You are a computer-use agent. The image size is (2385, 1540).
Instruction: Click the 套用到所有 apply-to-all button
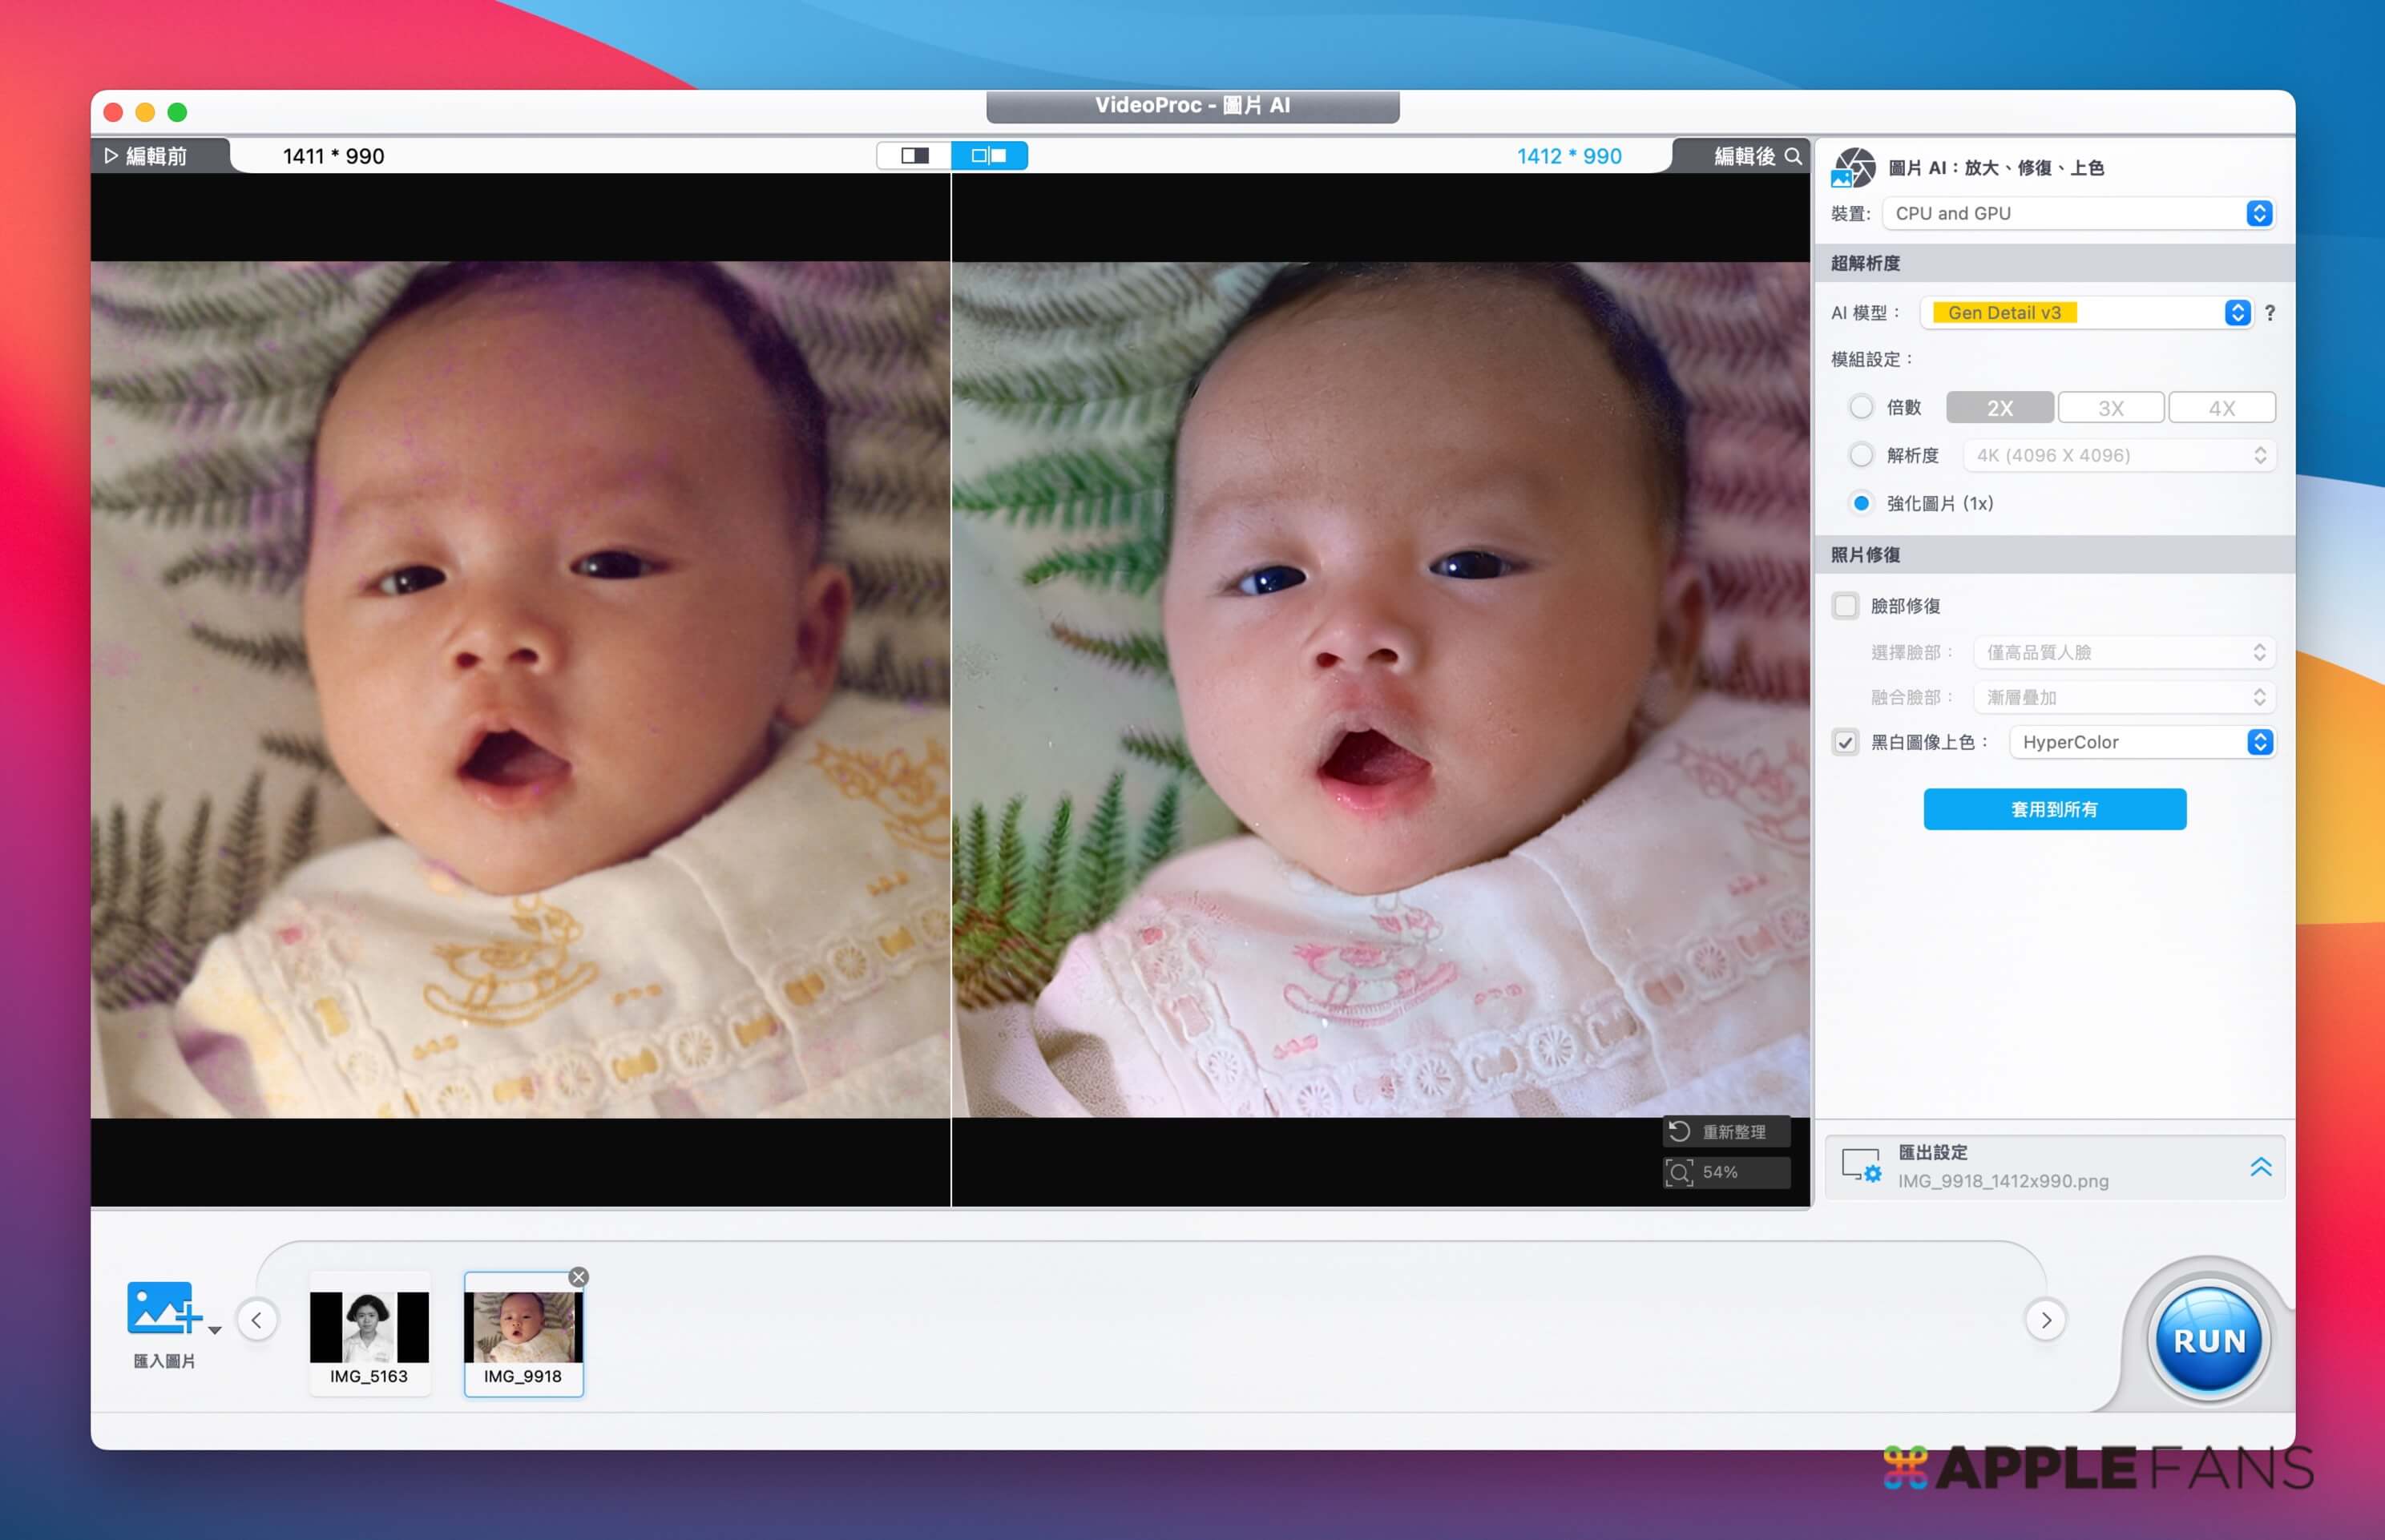2054,809
